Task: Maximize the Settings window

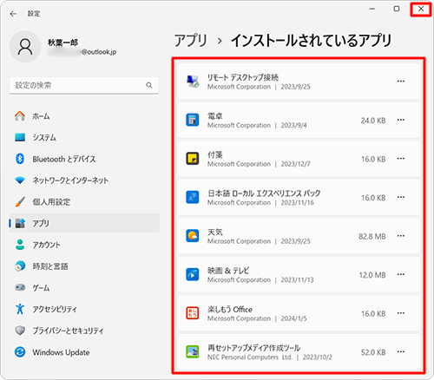Action: [x=397, y=9]
